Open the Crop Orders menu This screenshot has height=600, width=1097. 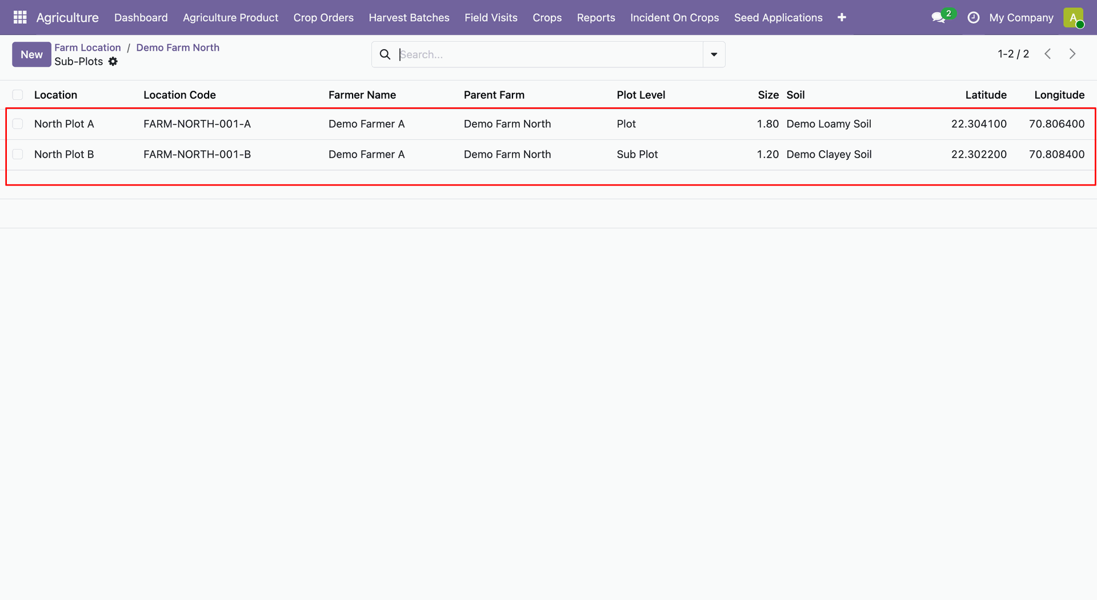(x=323, y=18)
